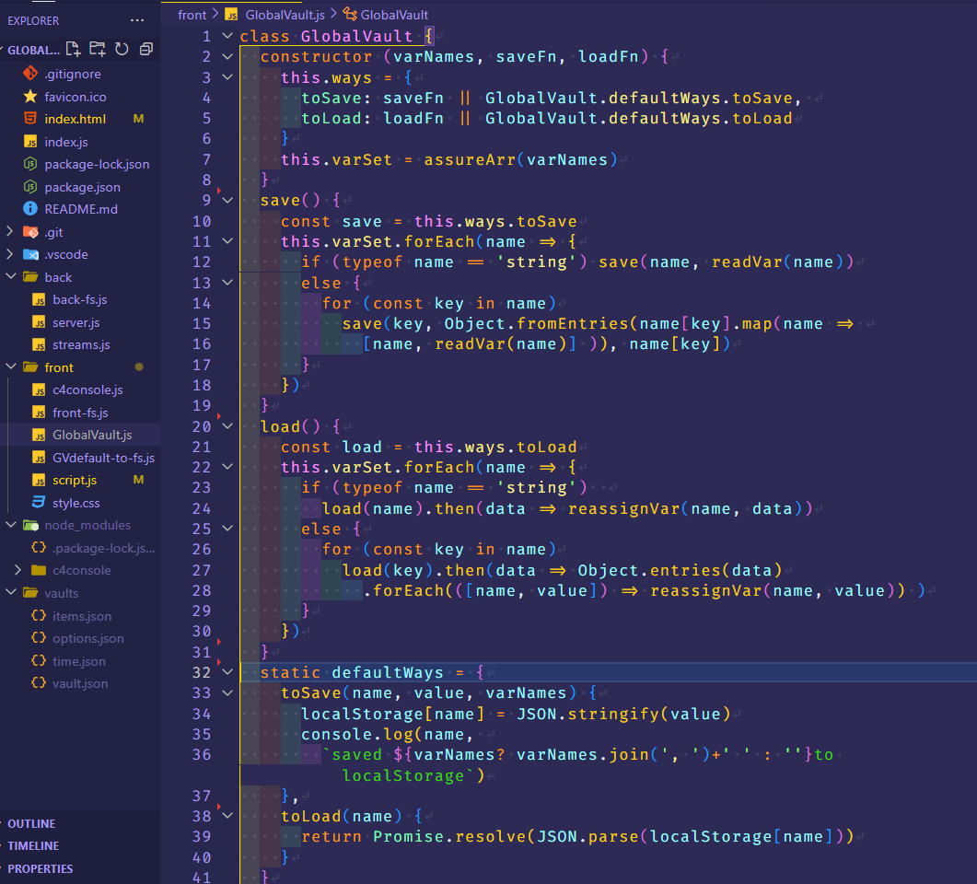Expand the TIMELINE section

click(x=33, y=846)
